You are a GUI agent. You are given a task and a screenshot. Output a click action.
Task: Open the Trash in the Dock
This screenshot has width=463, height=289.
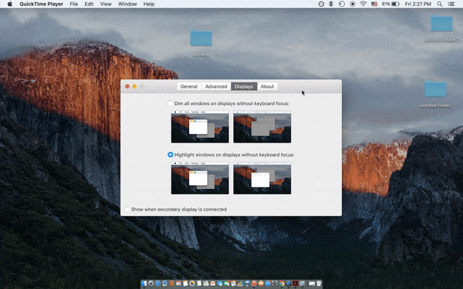click(x=319, y=284)
